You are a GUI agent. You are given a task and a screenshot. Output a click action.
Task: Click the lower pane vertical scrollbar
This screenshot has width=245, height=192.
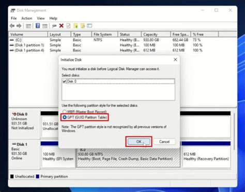pos(234,131)
